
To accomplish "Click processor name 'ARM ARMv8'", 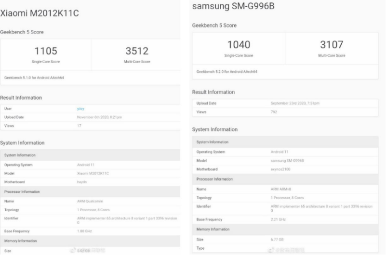I will click(280, 189).
